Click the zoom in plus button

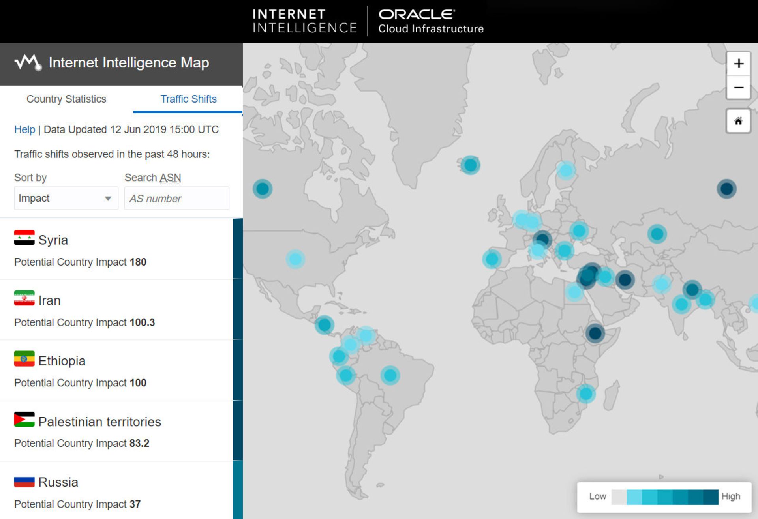coord(738,64)
